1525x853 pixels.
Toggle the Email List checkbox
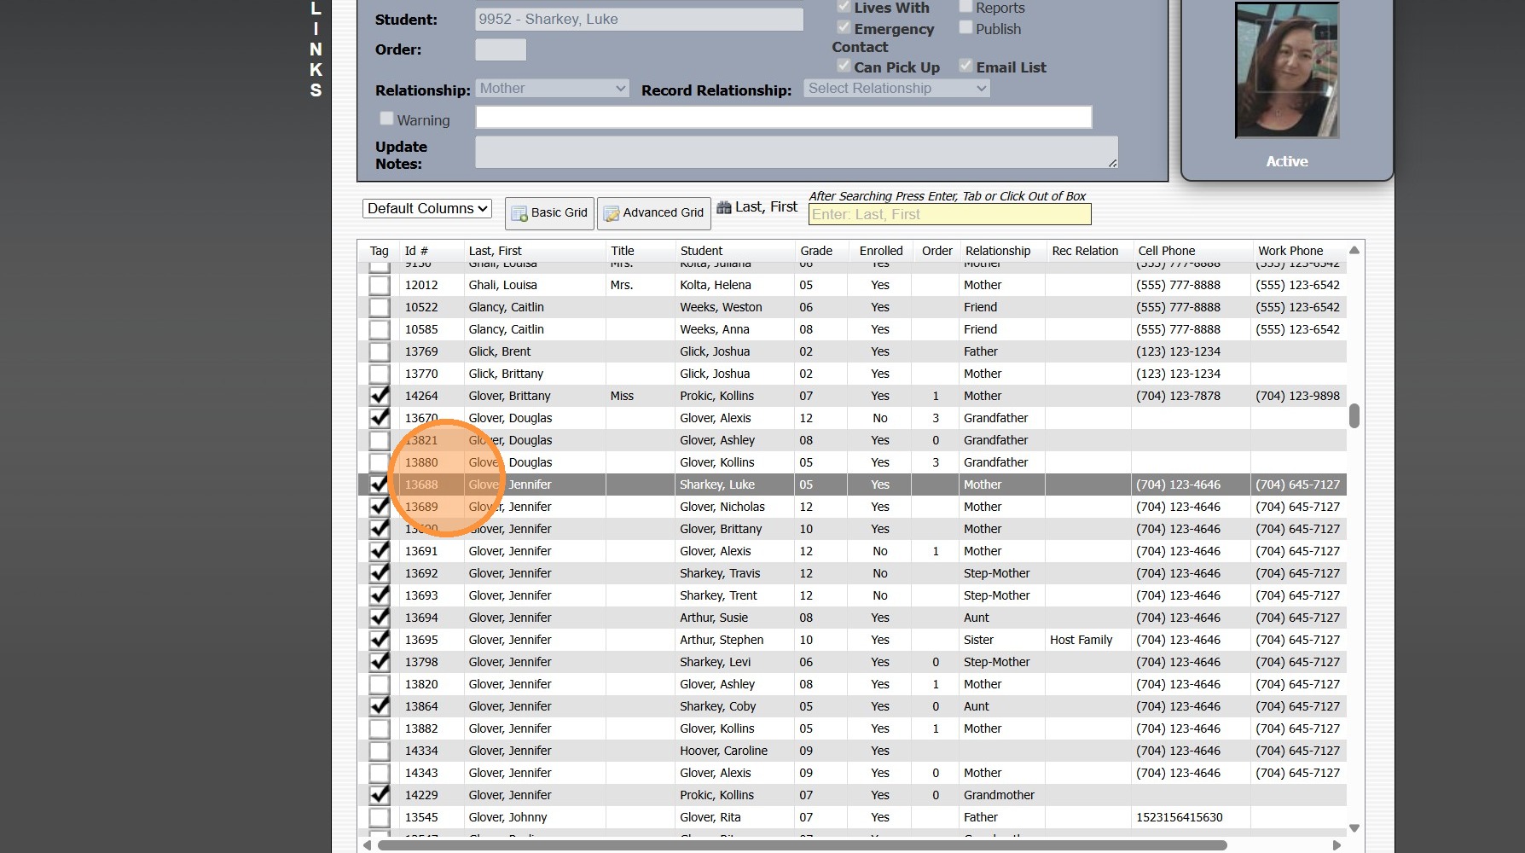tap(965, 66)
